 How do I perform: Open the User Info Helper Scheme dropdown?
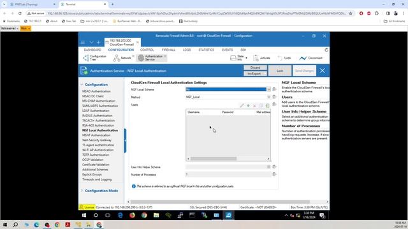[268, 167]
